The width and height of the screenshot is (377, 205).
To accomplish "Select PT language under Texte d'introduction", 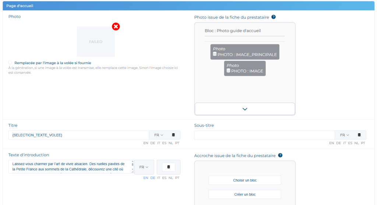I will 177,178.
